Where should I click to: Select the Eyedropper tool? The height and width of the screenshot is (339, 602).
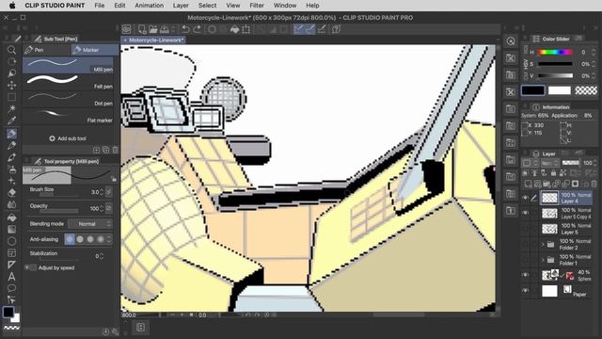point(11,121)
